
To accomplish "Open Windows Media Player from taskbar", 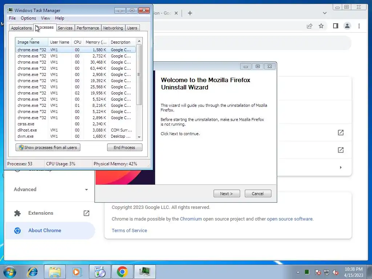I will click(x=76, y=272).
